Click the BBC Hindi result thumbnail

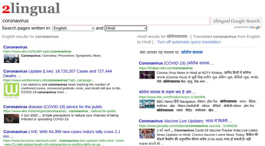point(147,104)
